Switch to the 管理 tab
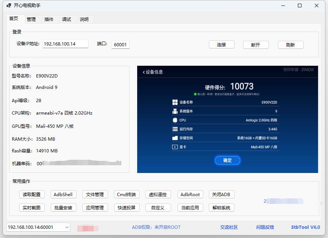The height and width of the screenshot is (238, 328). pos(32,19)
